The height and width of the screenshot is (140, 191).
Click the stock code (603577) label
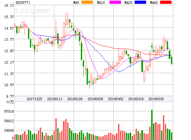click(23, 3)
